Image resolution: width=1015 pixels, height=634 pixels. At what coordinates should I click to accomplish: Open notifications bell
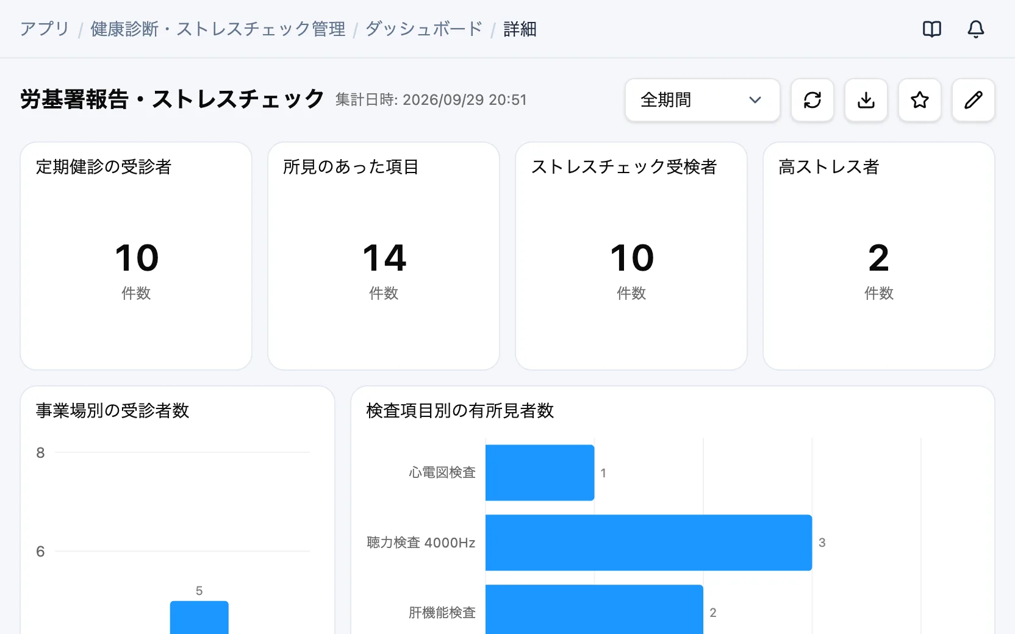pos(976,29)
